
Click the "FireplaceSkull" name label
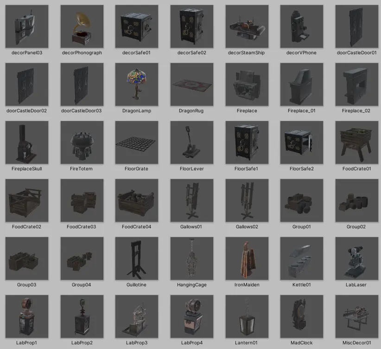tap(27, 168)
